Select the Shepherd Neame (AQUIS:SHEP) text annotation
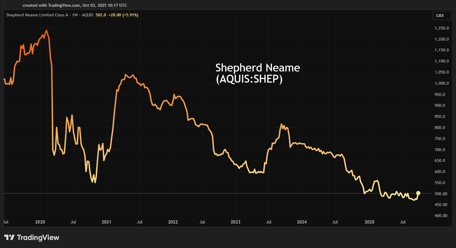Image resolution: width=456 pixels, height=248 pixels. 258,73
